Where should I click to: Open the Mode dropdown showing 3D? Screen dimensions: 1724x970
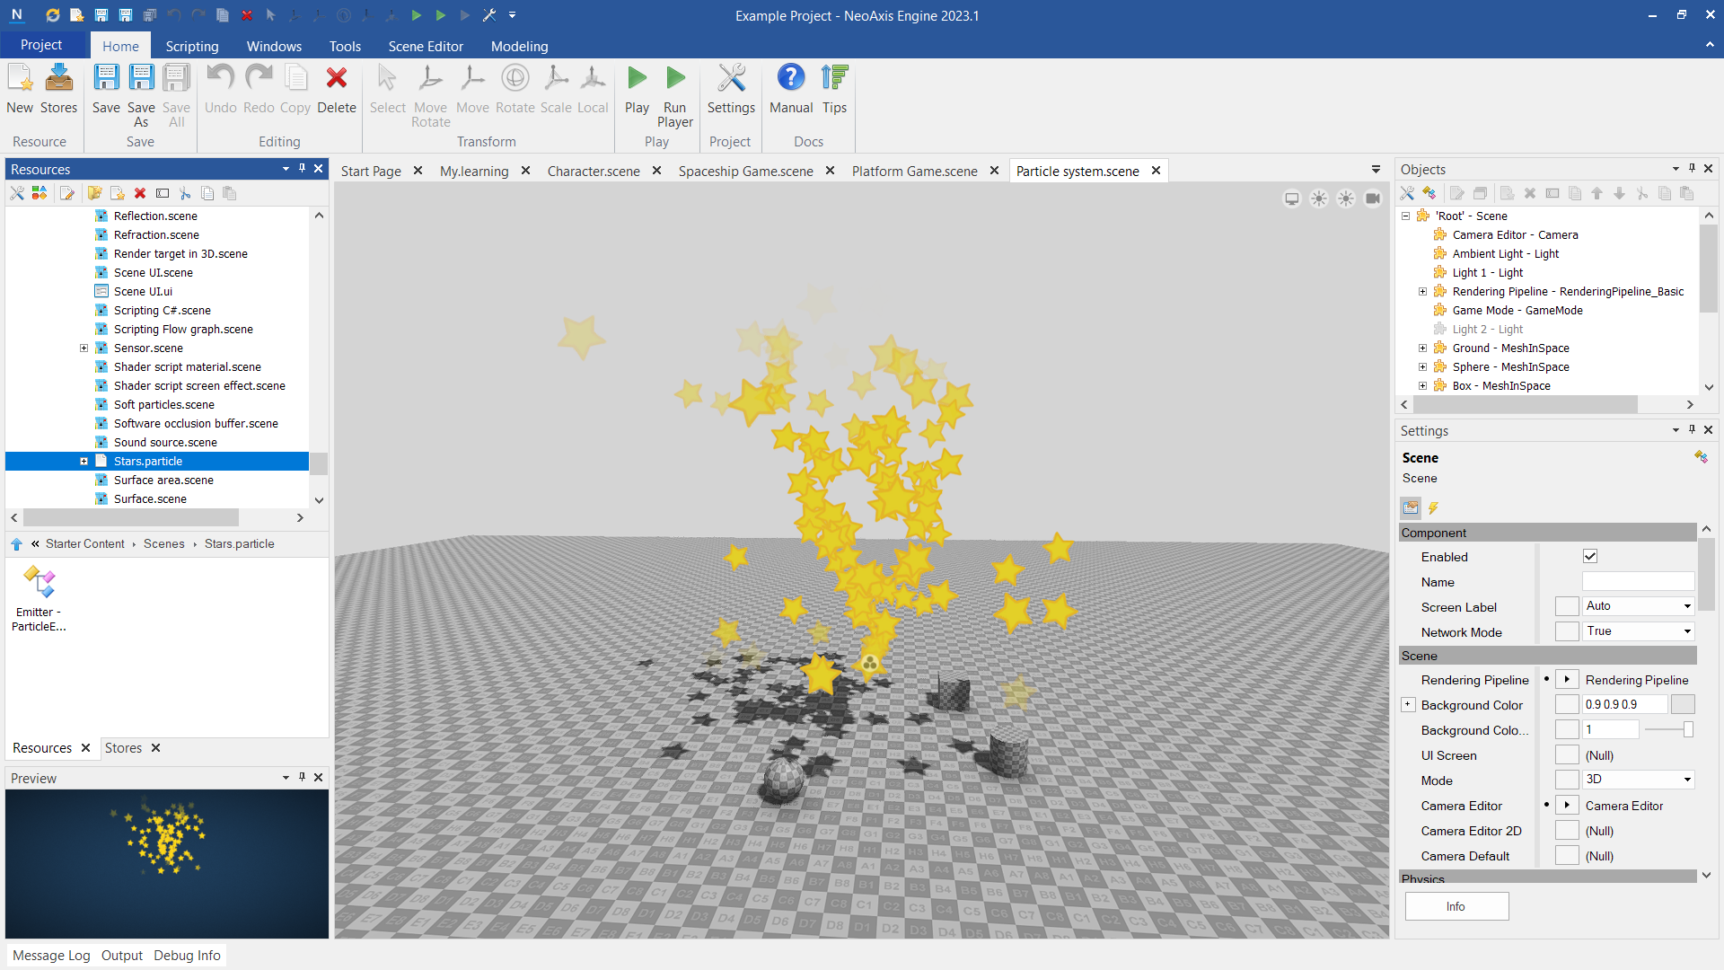pyautogui.click(x=1686, y=779)
